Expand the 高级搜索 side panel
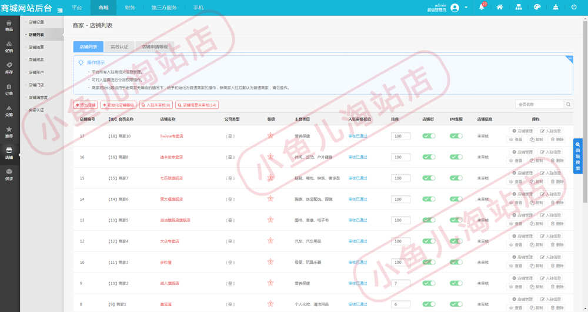 tap(577, 156)
